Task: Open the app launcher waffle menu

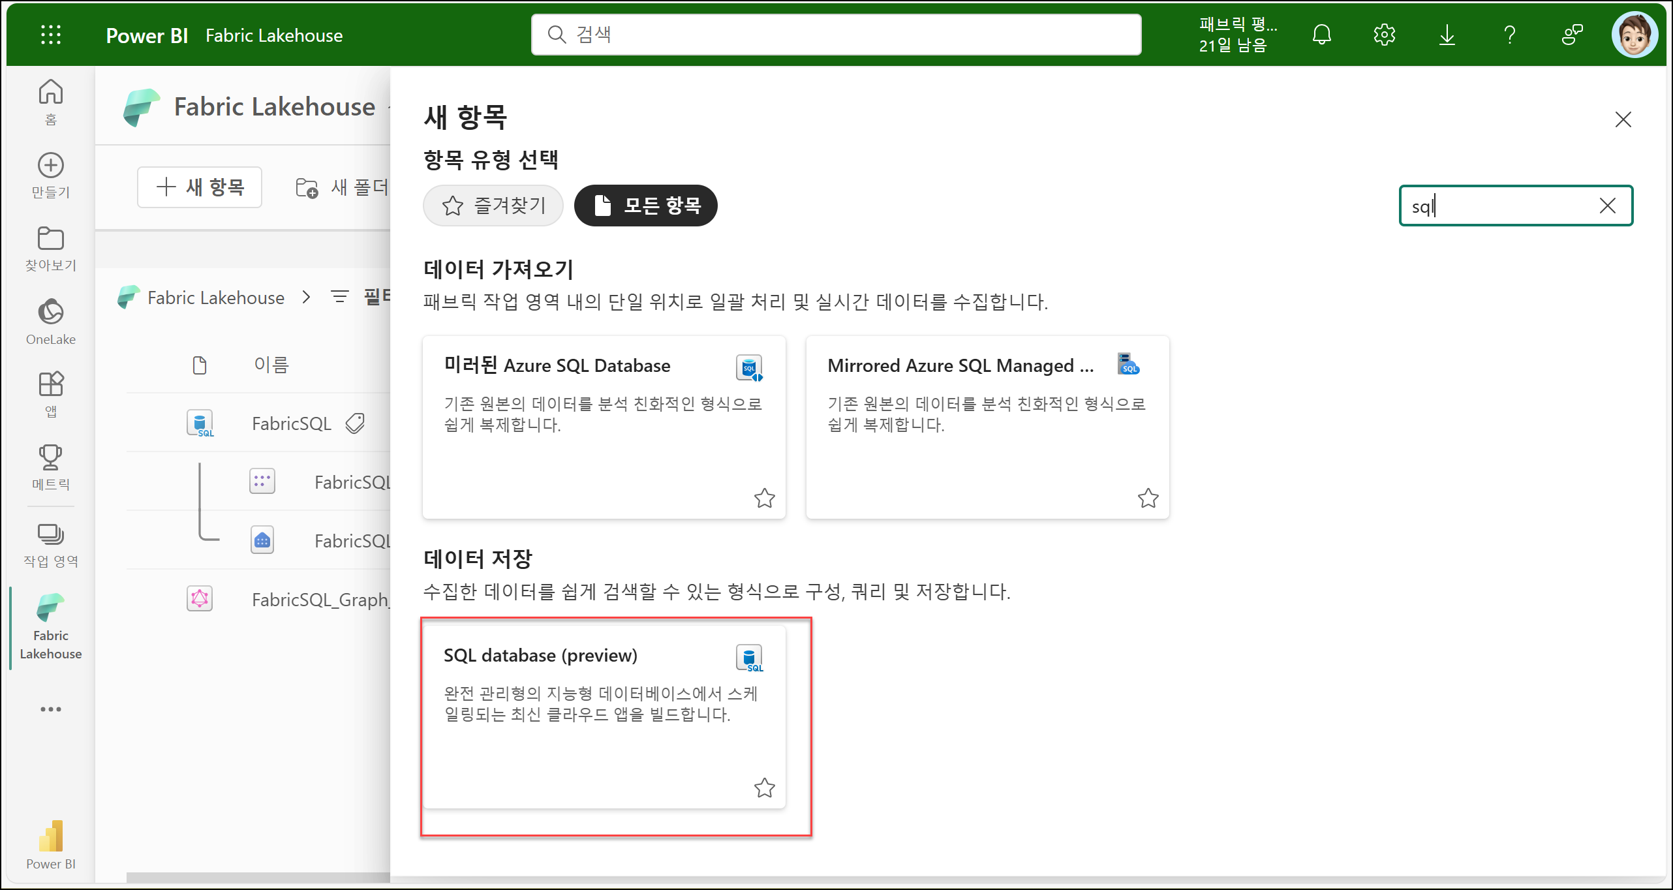Action: [x=51, y=35]
